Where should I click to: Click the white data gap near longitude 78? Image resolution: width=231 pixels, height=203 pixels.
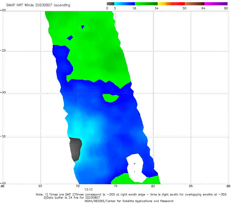pyautogui.click(x=135, y=168)
